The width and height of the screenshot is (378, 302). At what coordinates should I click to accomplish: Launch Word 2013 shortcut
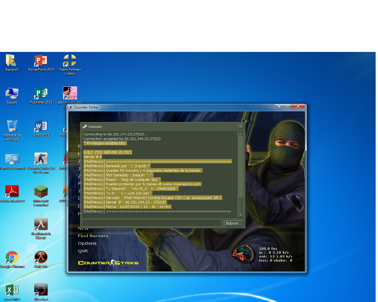tap(41, 128)
